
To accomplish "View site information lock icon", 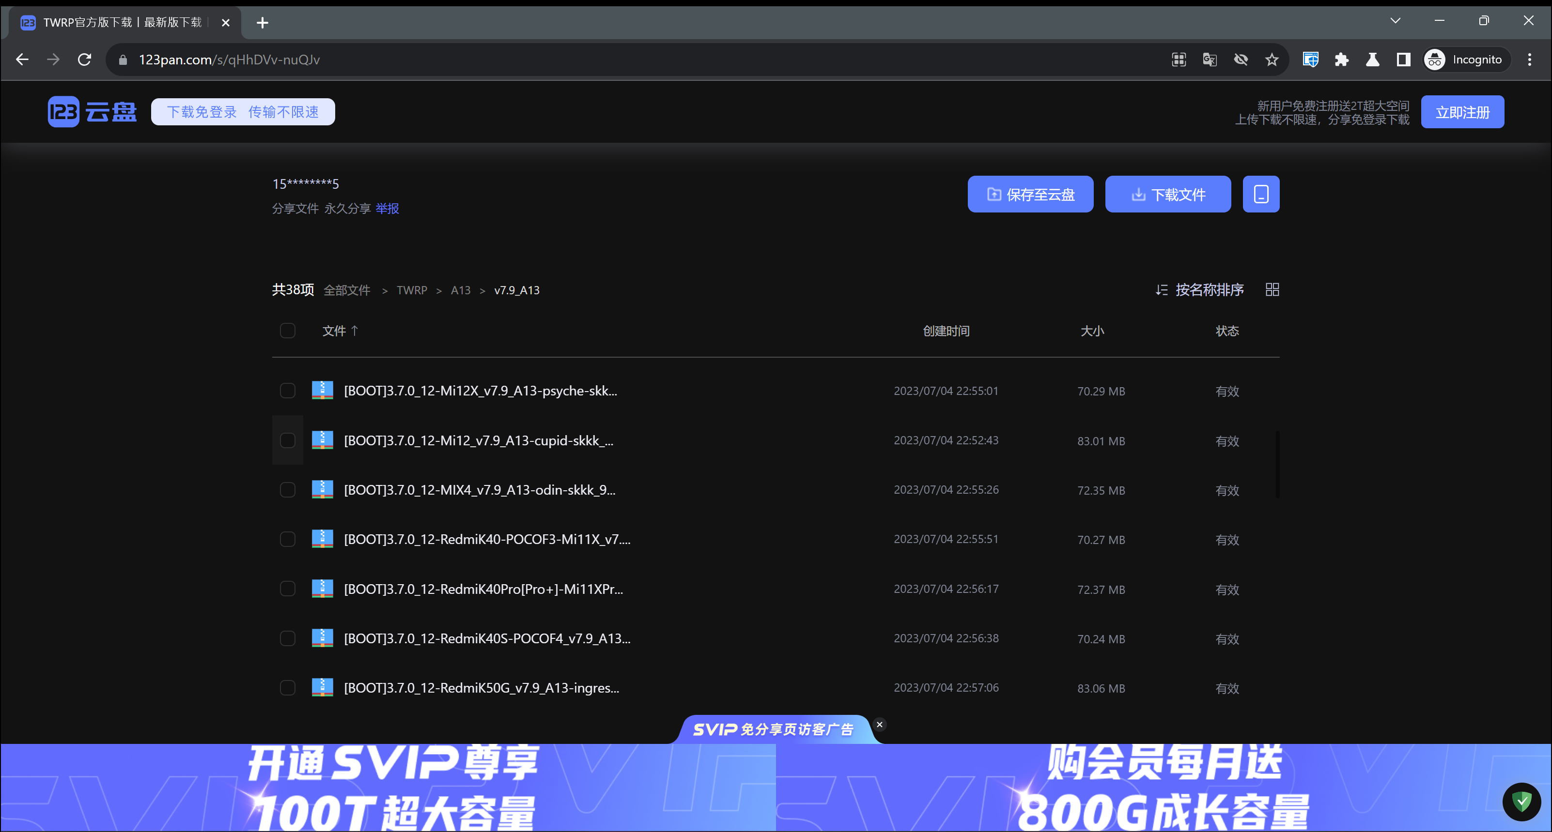I will coord(123,60).
